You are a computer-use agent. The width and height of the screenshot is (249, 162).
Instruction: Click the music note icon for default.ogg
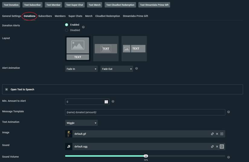click(69, 146)
